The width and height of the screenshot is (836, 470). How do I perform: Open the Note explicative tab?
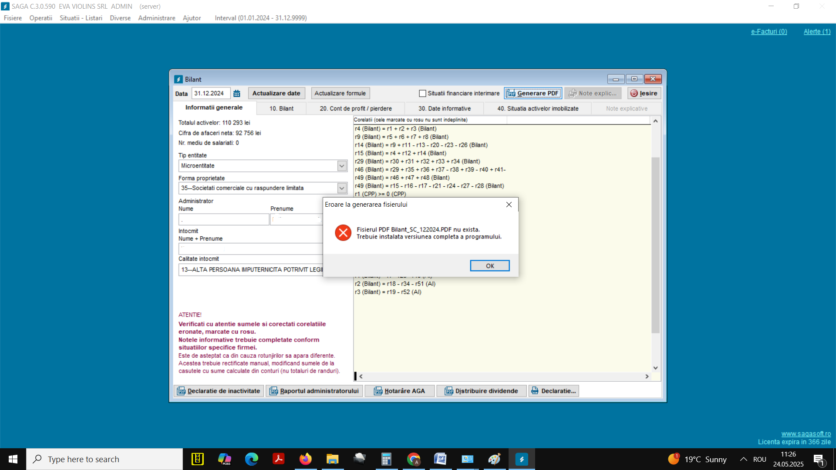(x=627, y=109)
